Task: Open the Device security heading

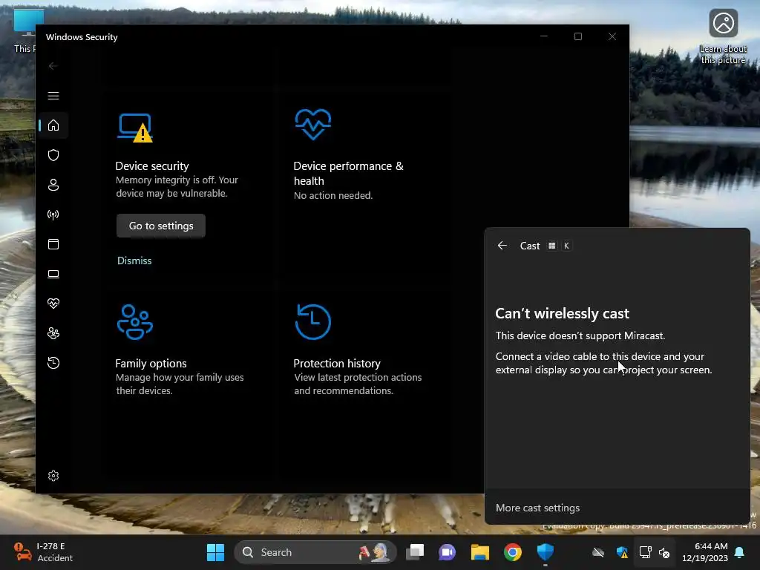Action: (152, 166)
